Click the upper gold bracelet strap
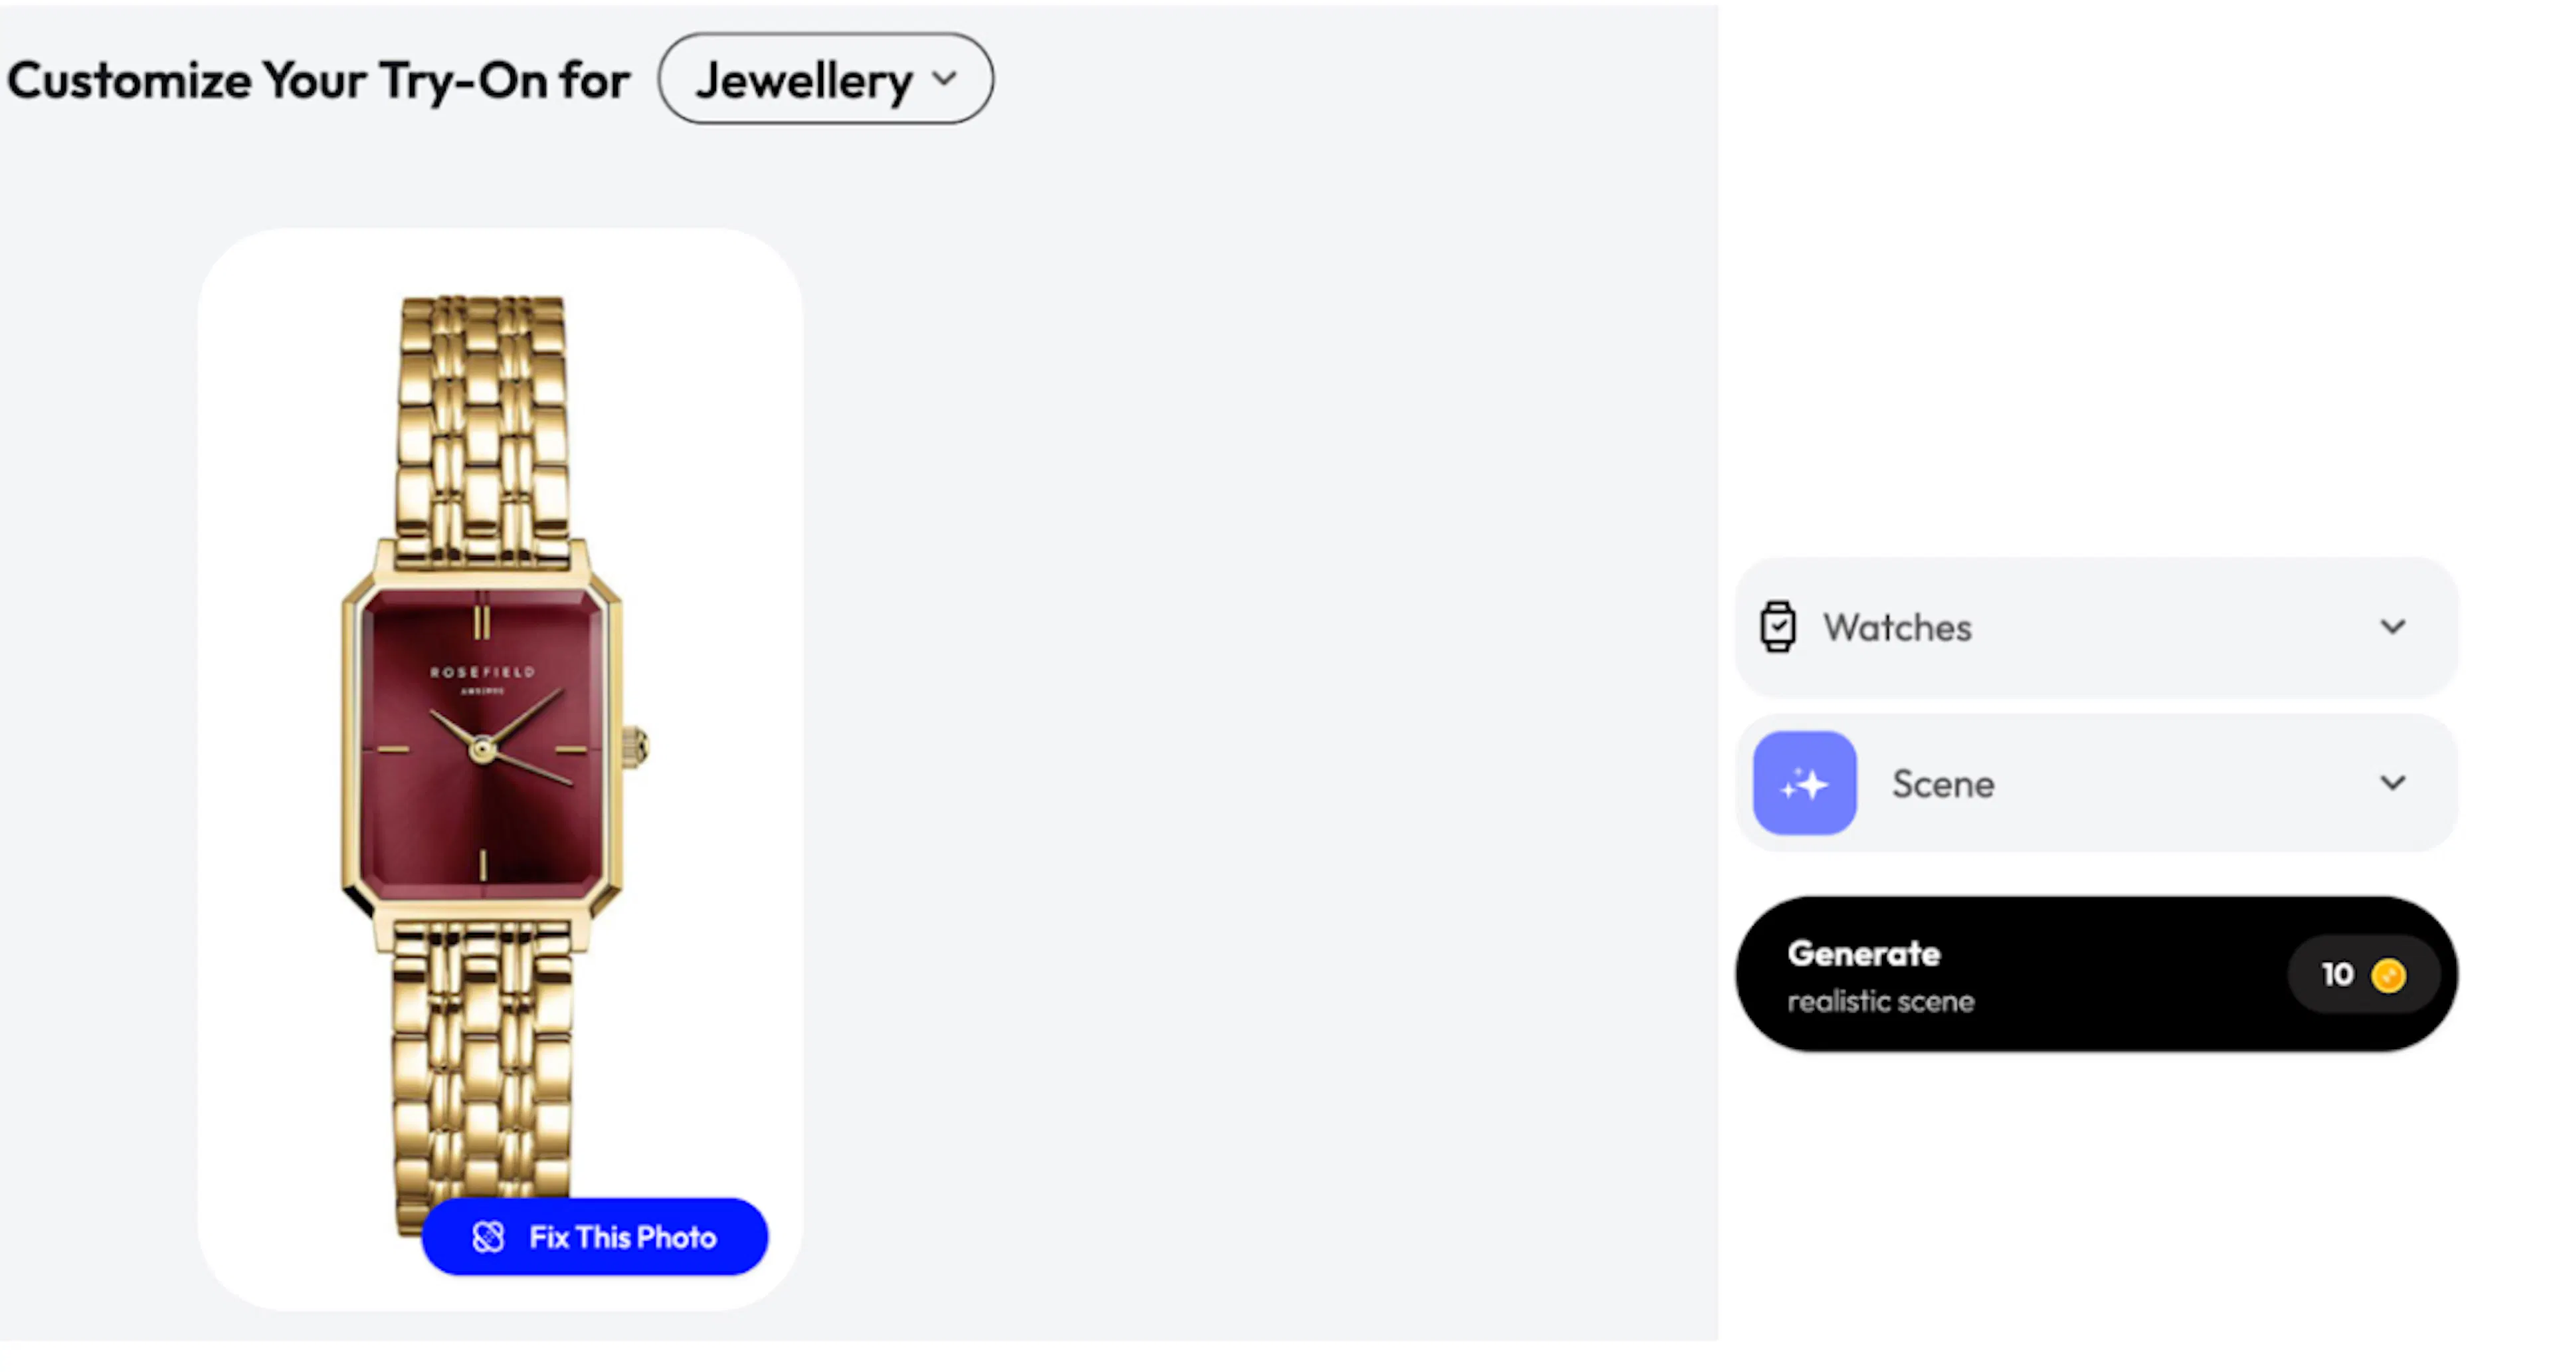Image resolution: width=2551 pixels, height=1372 pixels. [x=482, y=416]
